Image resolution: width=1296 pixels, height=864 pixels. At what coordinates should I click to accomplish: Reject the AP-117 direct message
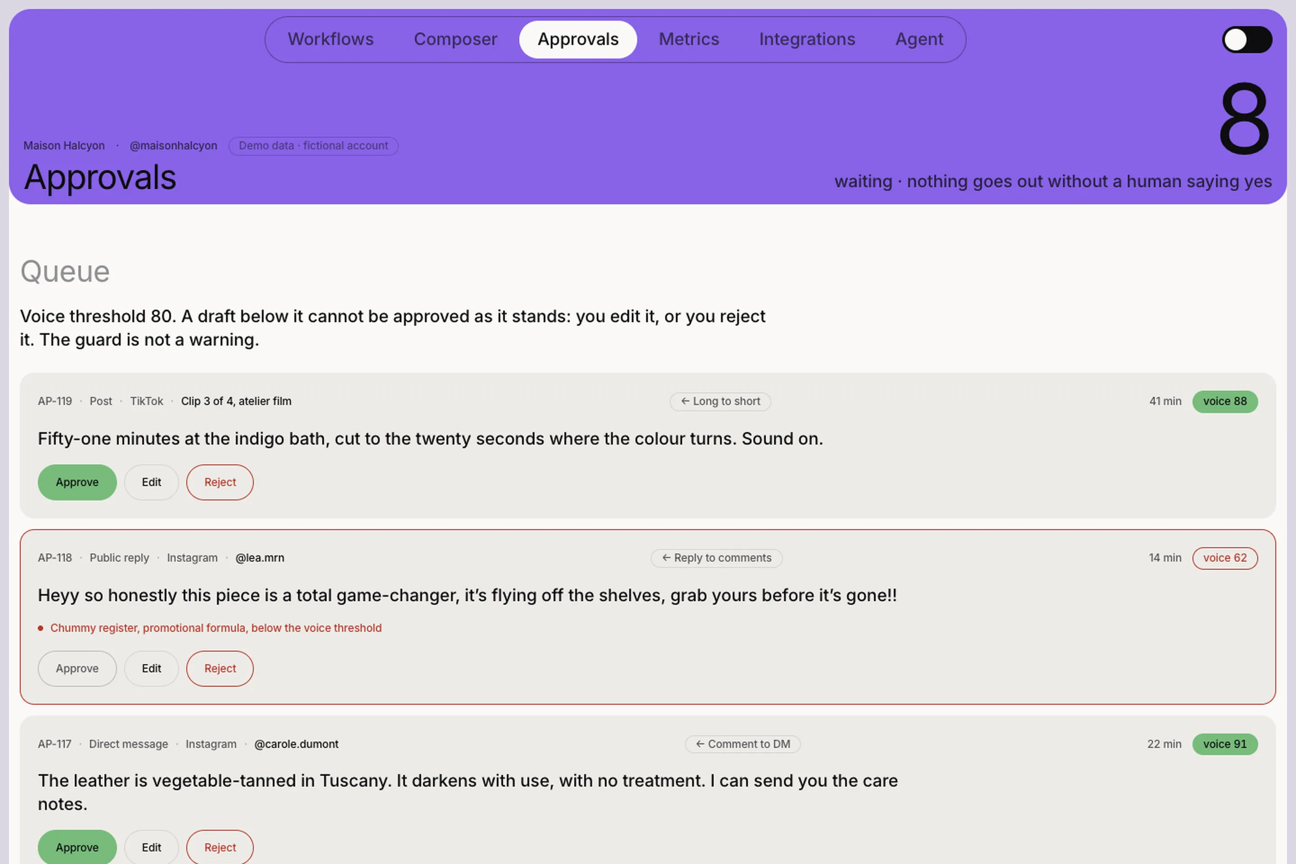click(220, 847)
